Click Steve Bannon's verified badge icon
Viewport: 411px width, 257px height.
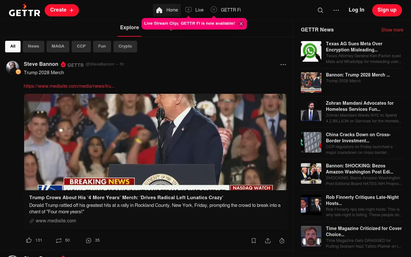(63, 65)
